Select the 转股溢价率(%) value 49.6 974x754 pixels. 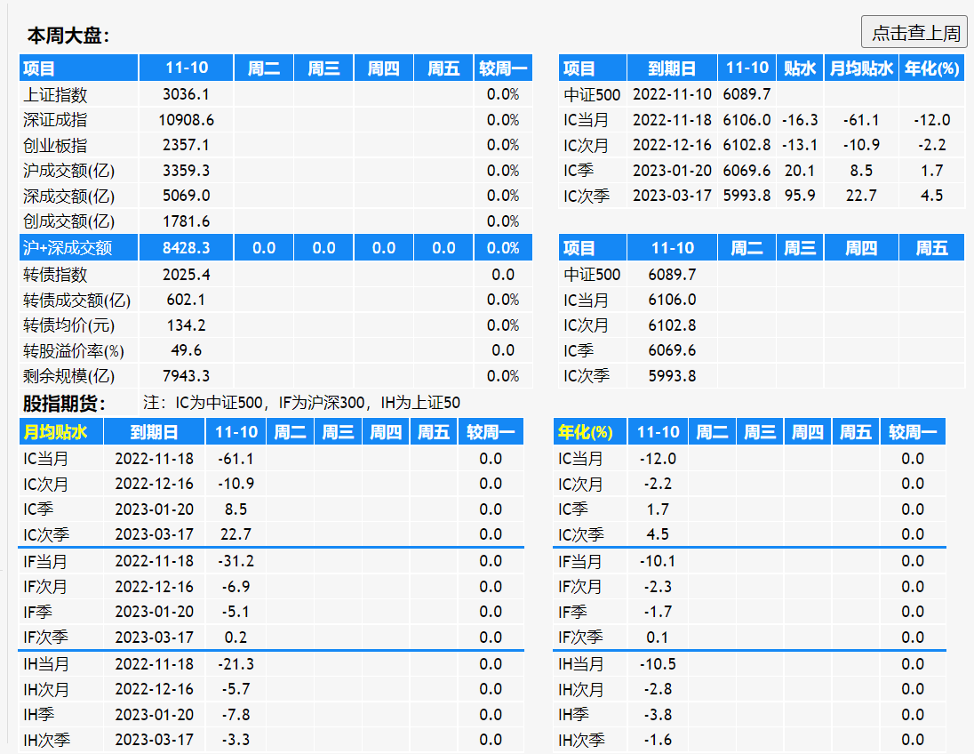click(x=186, y=350)
